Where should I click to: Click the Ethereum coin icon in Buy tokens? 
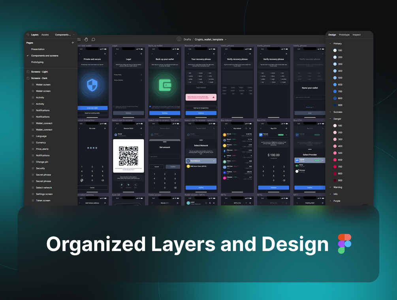click(x=224, y=151)
